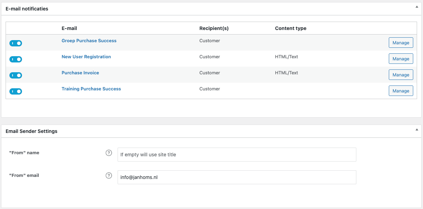
Task: Open the Purchase Invoice email link
Action: [80, 73]
